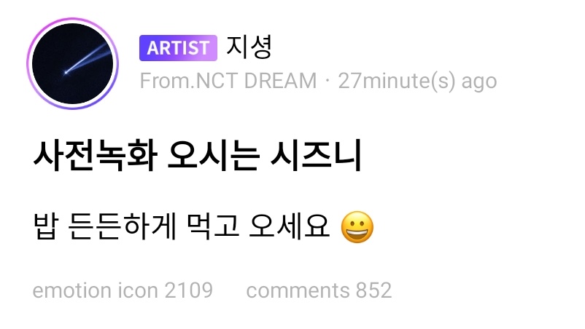
Task: Click the body text 밥 든든하게 먹고
Action: (x=136, y=226)
